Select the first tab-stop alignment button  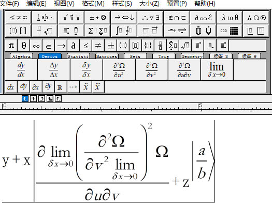point(25,99)
